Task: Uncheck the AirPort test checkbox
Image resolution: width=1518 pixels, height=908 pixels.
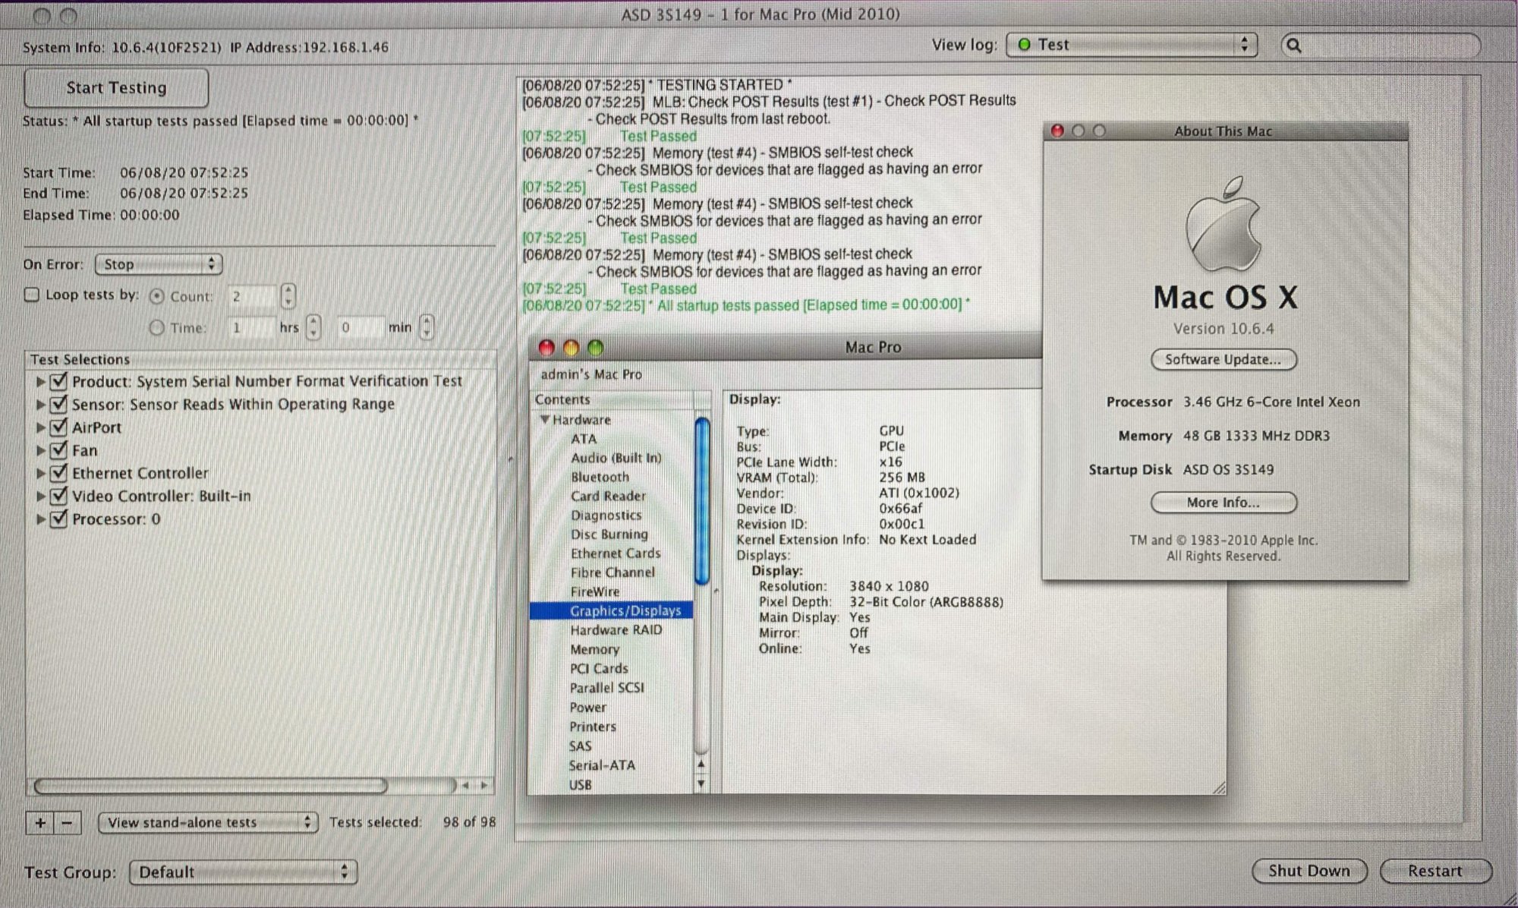Action: pyautogui.click(x=59, y=427)
